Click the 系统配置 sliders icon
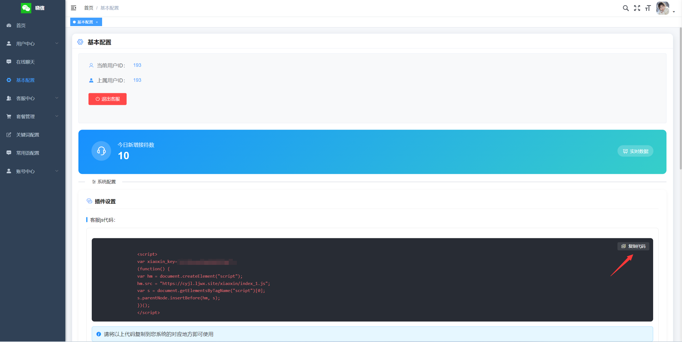The height and width of the screenshot is (342, 682). [94, 182]
